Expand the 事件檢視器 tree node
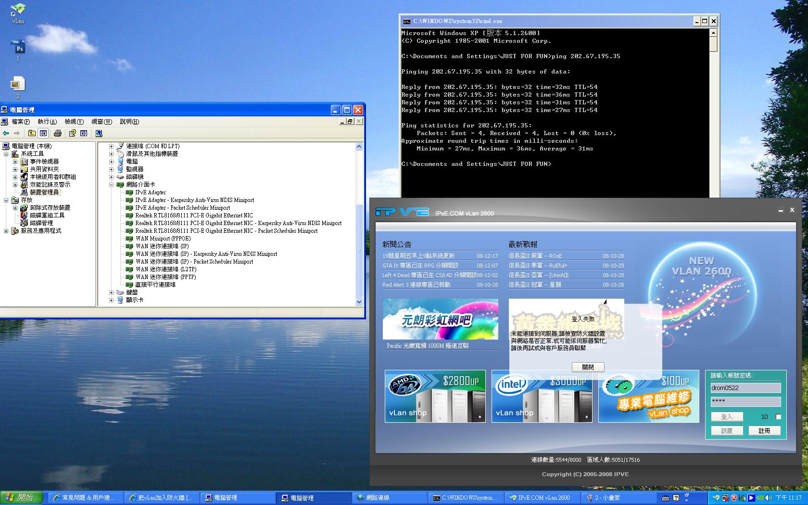This screenshot has height=505, width=808. click(15, 162)
